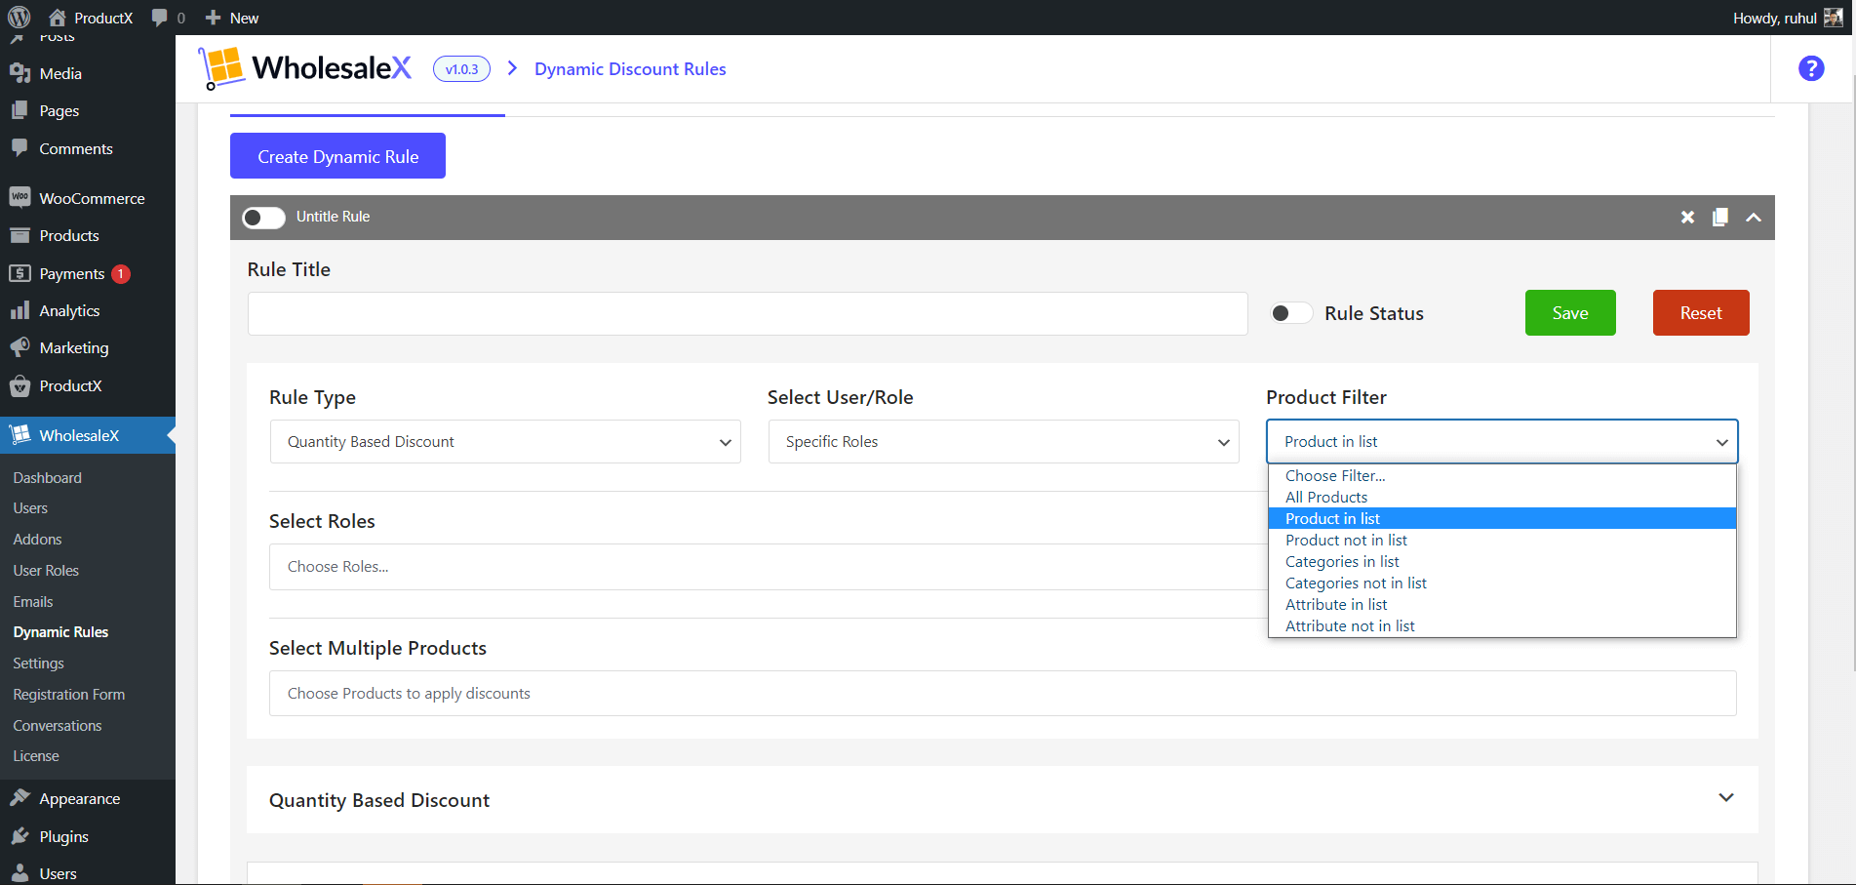Screen dimensions: 1856x885
Task: Open the Select User/Role dropdown
Action: pos(1004,442)
